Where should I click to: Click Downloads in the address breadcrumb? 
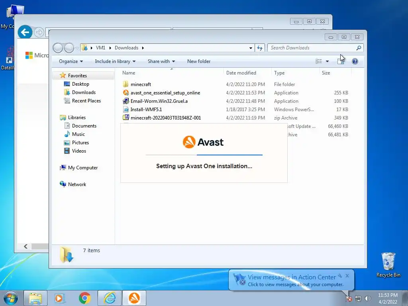click(126, 48)
